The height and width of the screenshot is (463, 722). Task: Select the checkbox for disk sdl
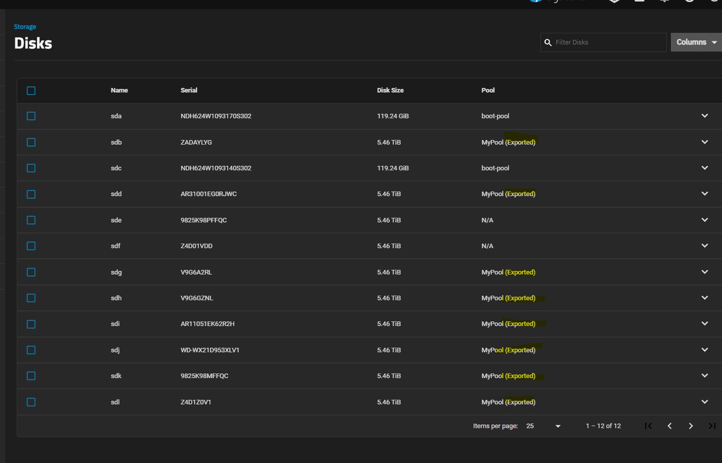pyautogui.click(x=31, y=402)
